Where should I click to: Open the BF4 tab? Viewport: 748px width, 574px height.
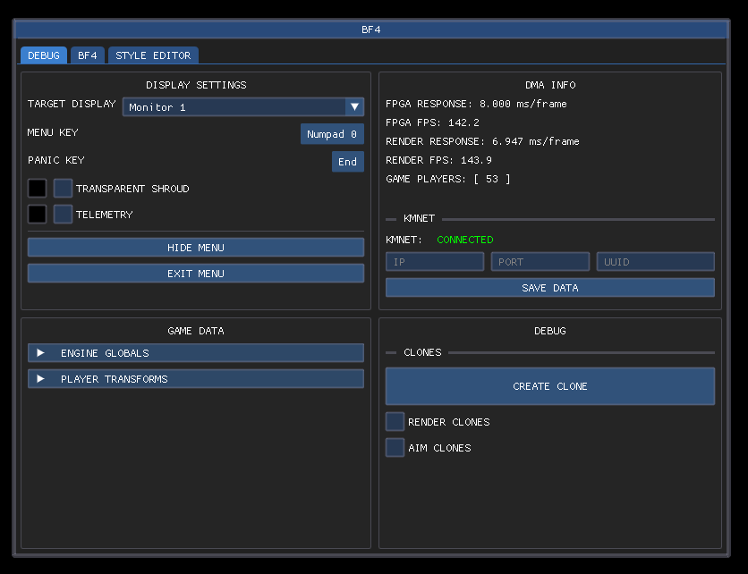click(x=88, y=55)
